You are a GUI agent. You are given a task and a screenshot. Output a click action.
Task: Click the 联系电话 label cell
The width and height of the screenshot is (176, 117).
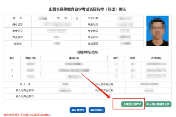pos(93,24)
